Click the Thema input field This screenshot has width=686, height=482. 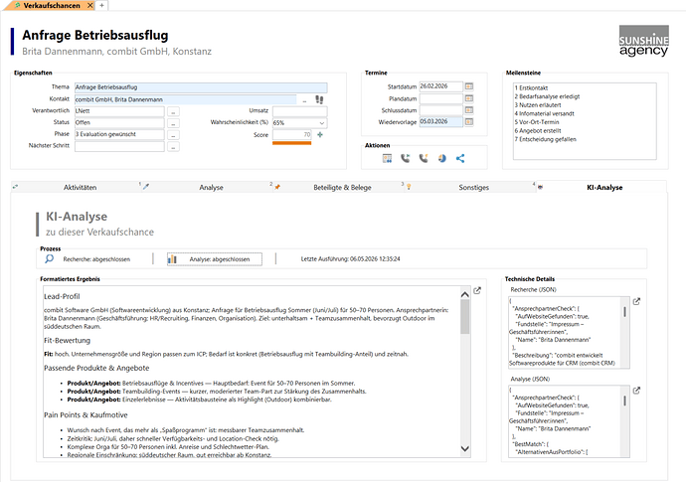pos(201,87)
